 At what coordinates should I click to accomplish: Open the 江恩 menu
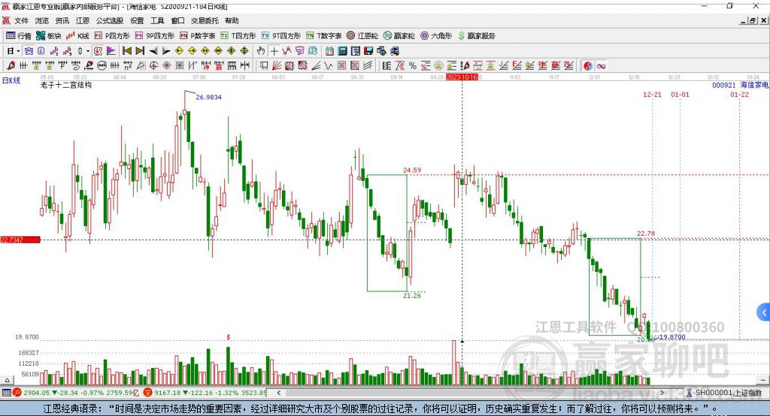(83, 20)
